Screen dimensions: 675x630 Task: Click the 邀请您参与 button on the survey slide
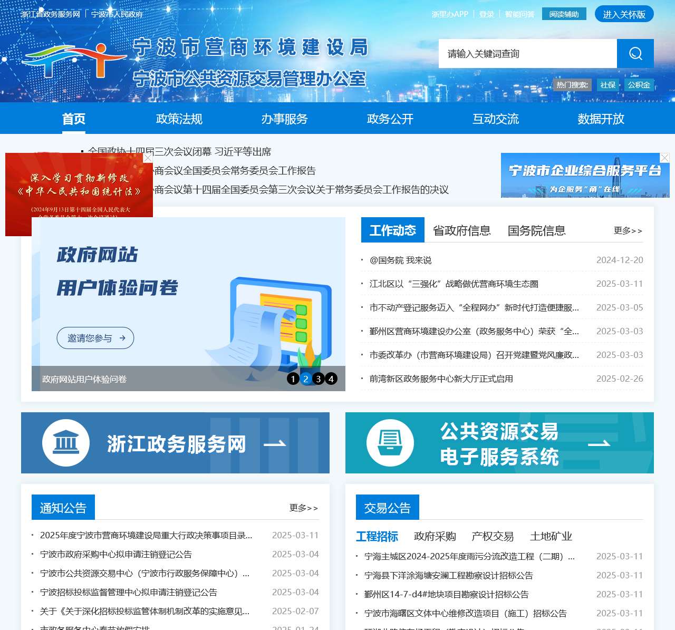tap(95, 338)
